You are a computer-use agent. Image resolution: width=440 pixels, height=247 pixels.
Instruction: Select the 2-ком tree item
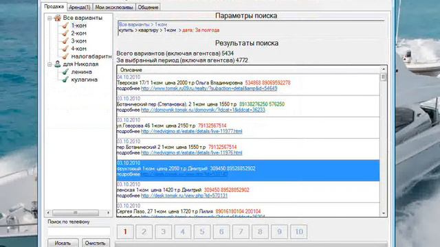78,34
